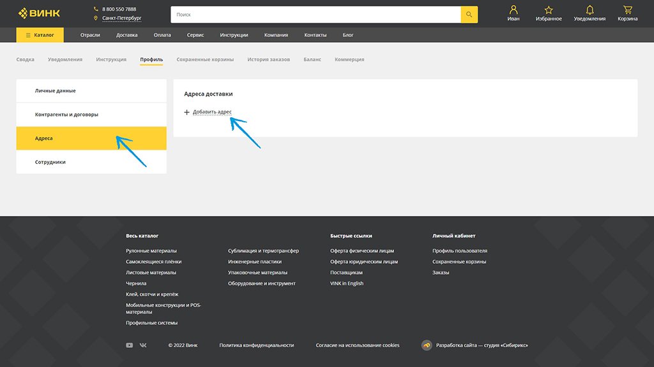This screenshot has height=367, width=654.
Task: Open Инженерные пластики footer link
Action: pyautogui.click(x=255, y=261)
